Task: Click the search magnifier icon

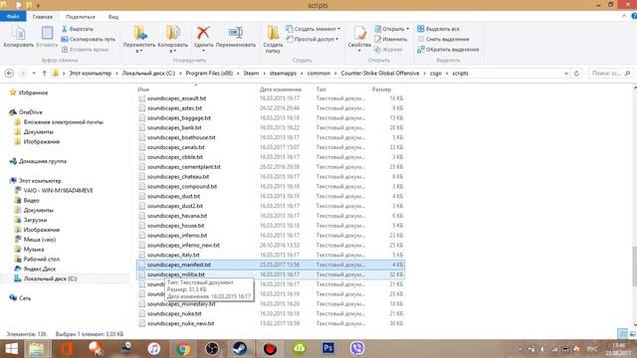Action: [627, 74]
